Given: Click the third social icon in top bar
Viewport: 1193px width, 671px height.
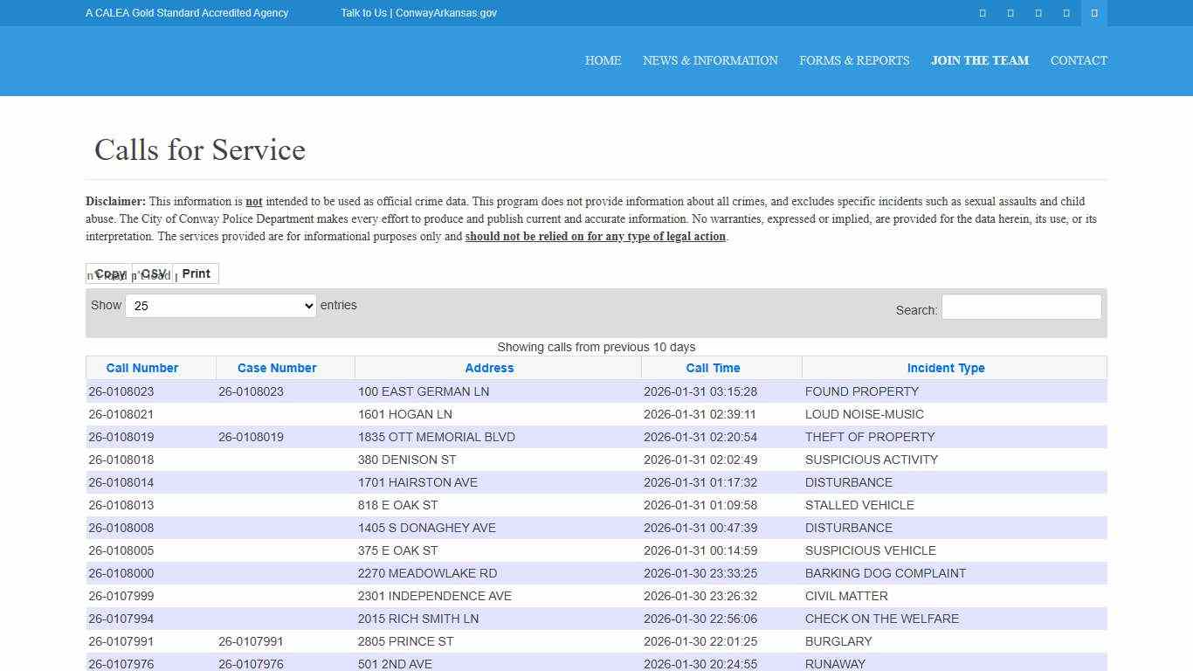Looking at the screenshot, I should coord(1038,13).
